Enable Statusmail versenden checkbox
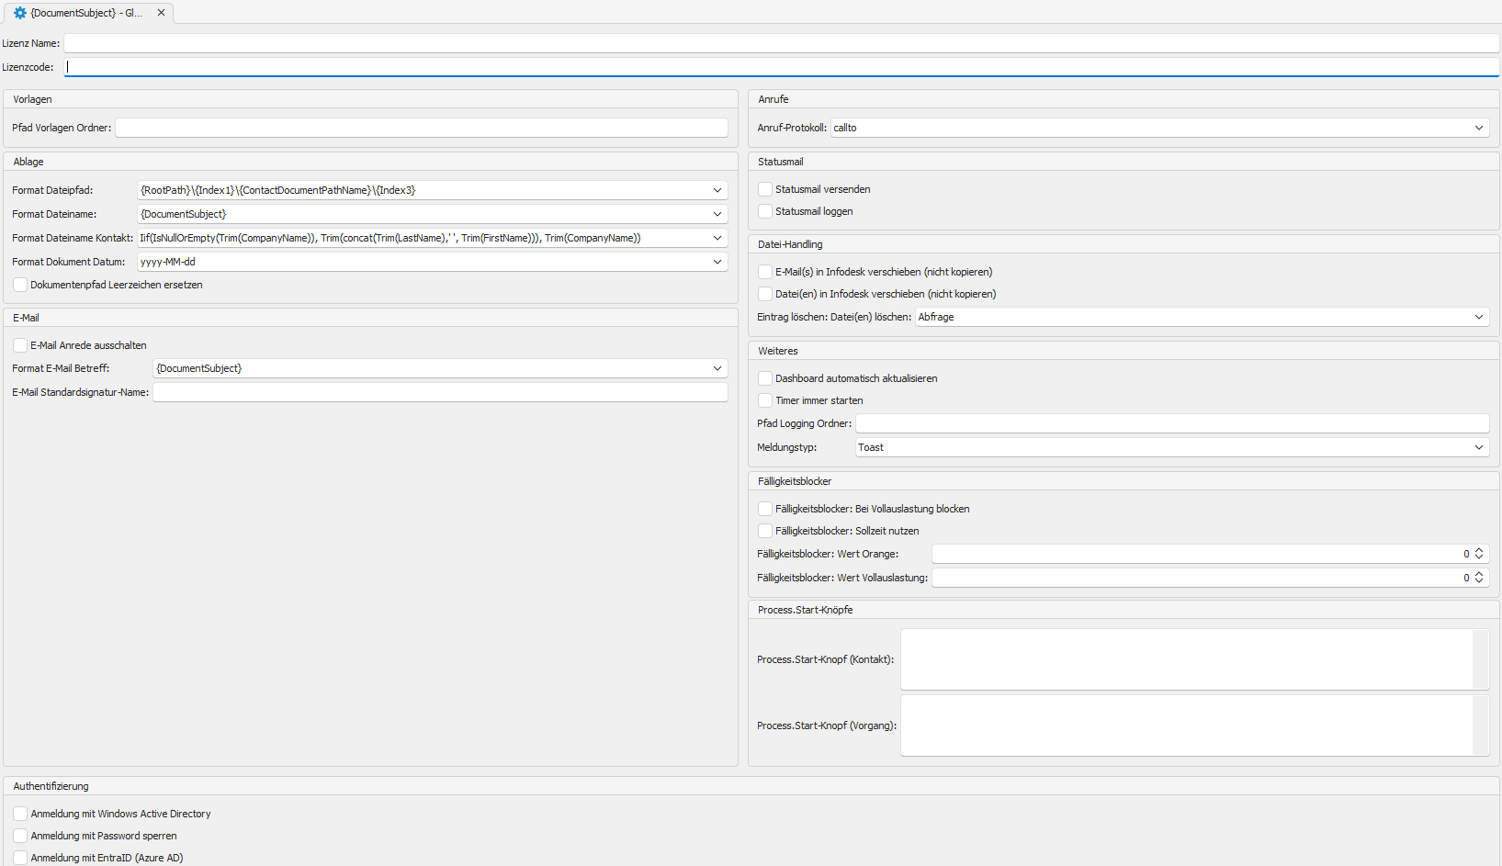Image resolution: width=1502 pixels, height=866 pixels. point(765,189)
